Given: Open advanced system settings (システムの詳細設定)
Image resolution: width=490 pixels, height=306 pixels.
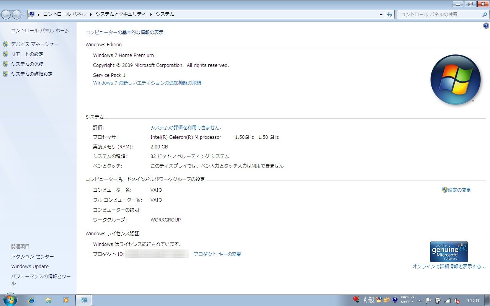Looking at the screenshot, I should click(32, 74).
